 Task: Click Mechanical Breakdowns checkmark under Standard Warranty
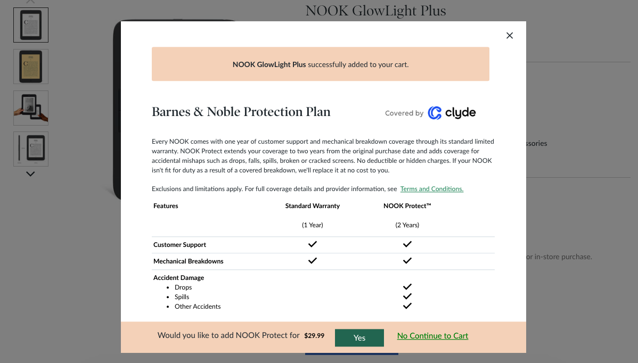click(x=313, y=261)
